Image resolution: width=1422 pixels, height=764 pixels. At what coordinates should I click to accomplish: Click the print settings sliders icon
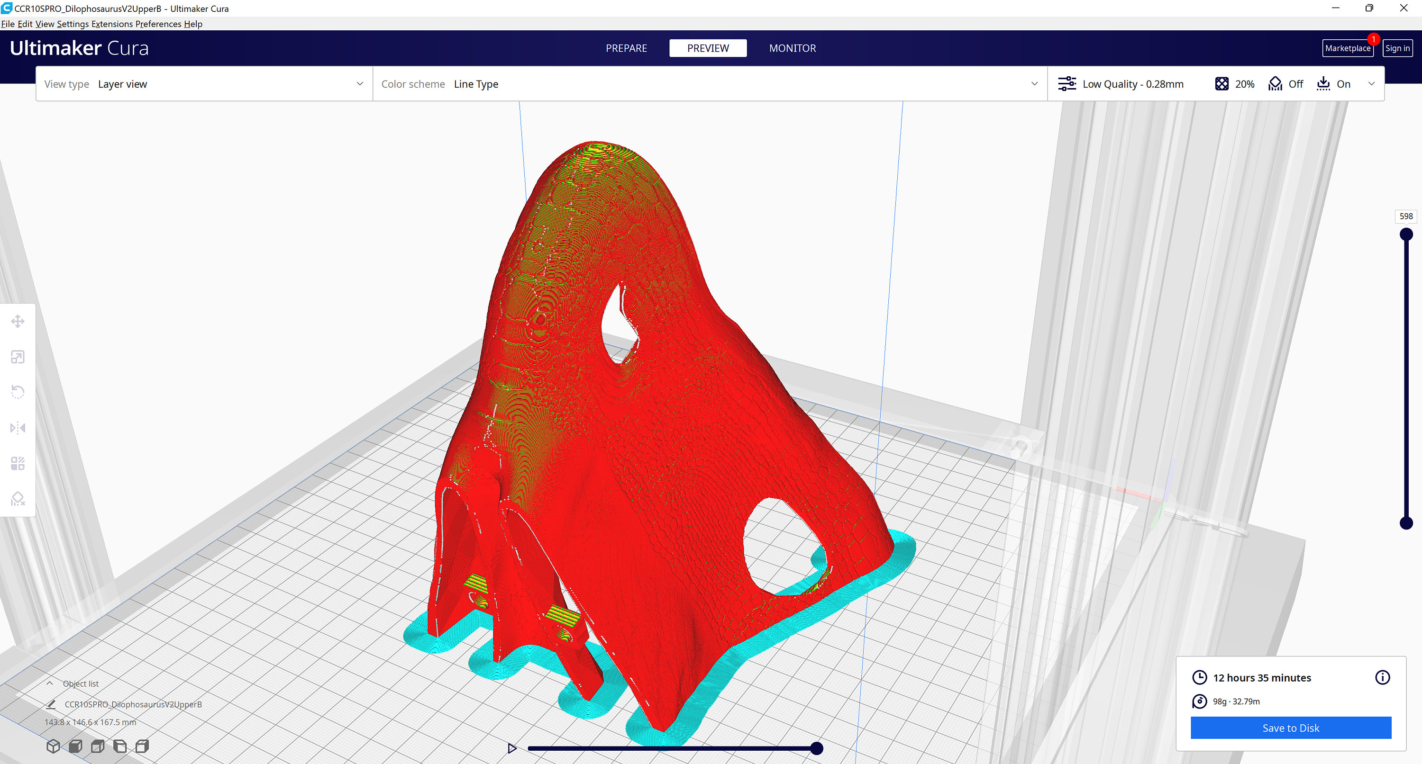click(1066, 84)
